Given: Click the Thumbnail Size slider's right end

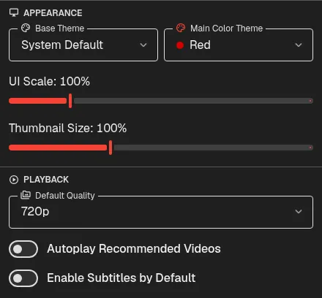Looking at the screenshot, I should [x=310, y=148].
